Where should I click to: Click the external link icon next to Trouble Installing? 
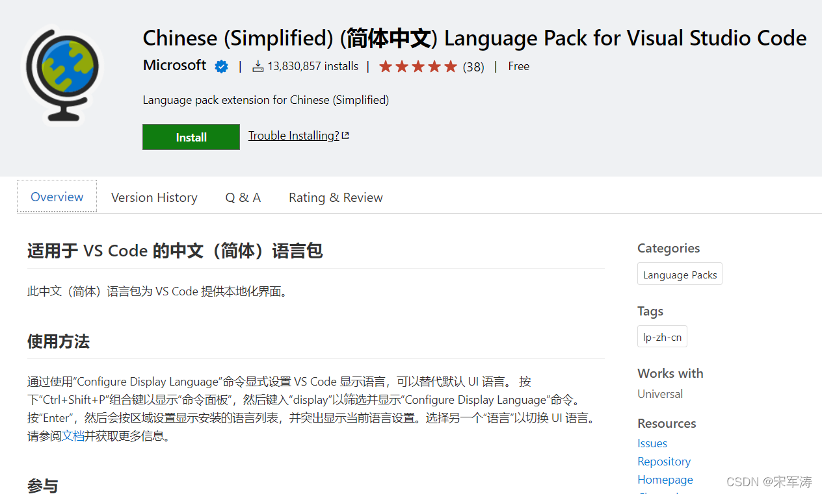[x=345, y=134]
